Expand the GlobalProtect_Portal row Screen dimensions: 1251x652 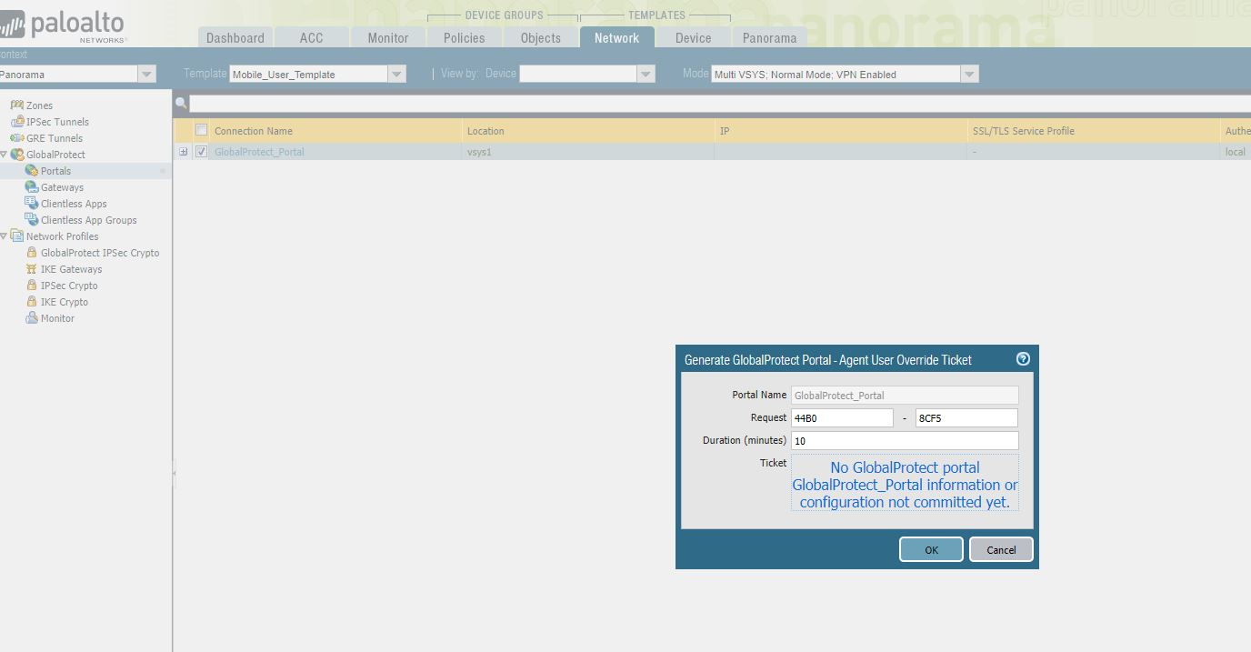click(183, 152)
